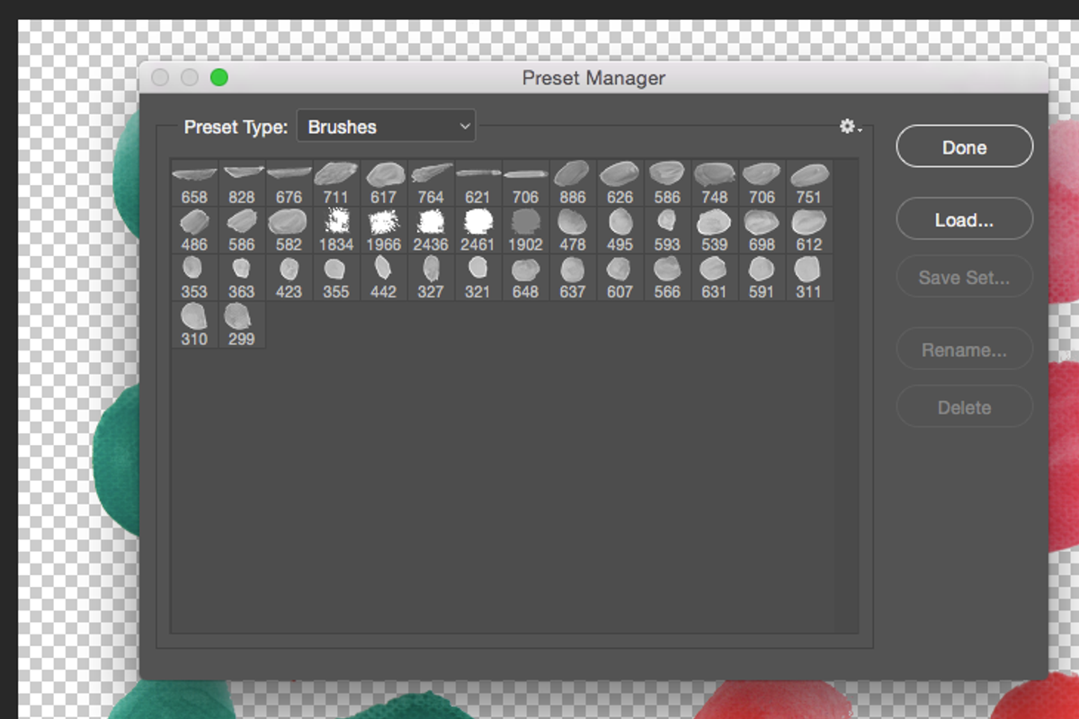Image resolution: width=1079 pixels, height=719 pixels.
Task: Pick the brush preset labeled 648
Action: point(525,278)
